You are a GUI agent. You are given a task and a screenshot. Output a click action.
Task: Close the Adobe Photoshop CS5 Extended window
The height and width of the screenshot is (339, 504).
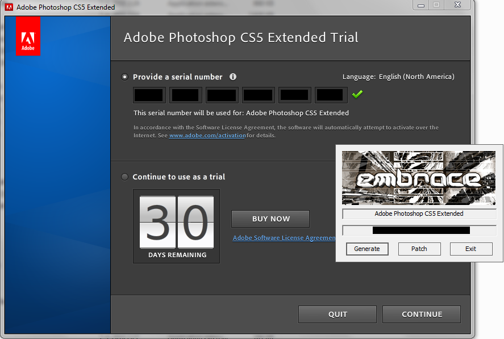point(458,5)
